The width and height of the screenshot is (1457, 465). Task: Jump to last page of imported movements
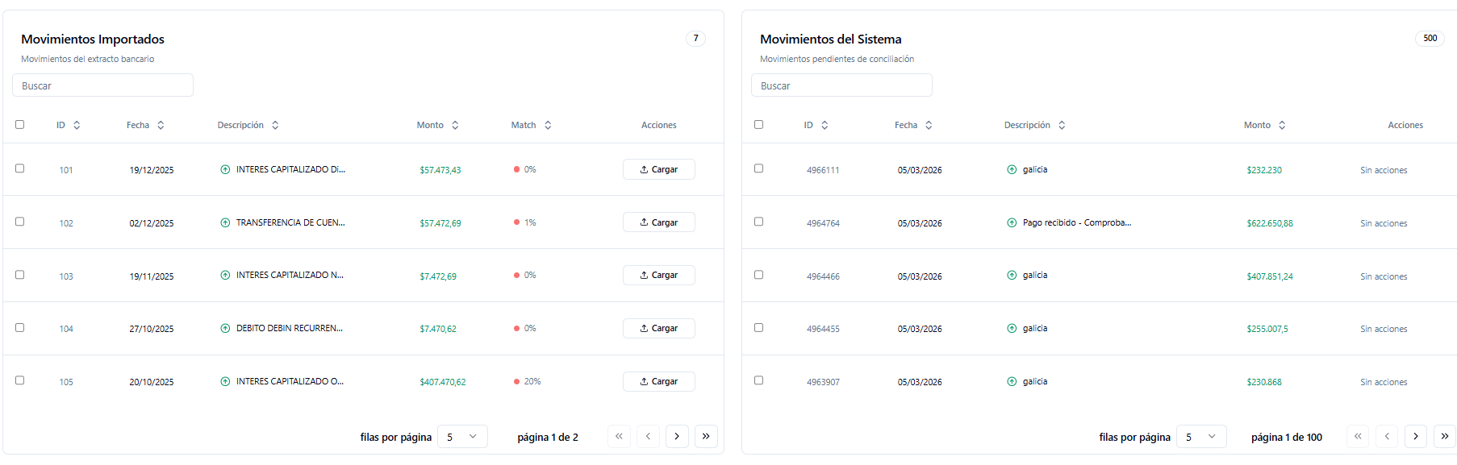(706, 436)
